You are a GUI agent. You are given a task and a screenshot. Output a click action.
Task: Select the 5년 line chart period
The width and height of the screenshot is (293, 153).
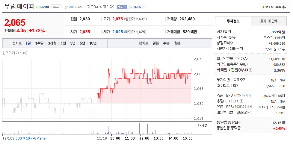pyautogui.click(x=82, y=43)
